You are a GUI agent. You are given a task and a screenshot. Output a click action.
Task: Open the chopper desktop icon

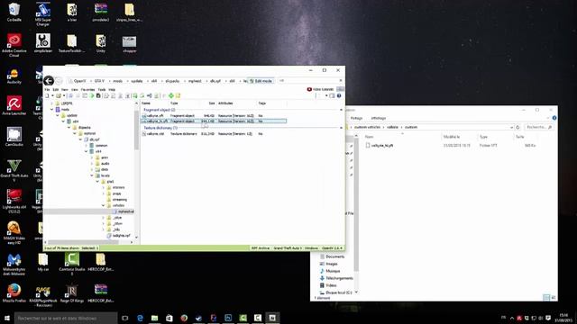pos(129,43)
